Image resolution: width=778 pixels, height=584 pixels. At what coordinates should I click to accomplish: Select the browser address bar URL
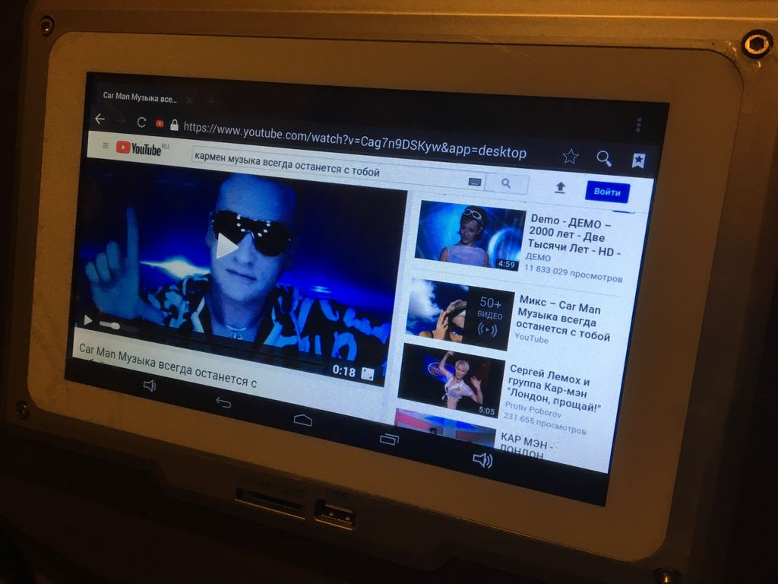355,139
